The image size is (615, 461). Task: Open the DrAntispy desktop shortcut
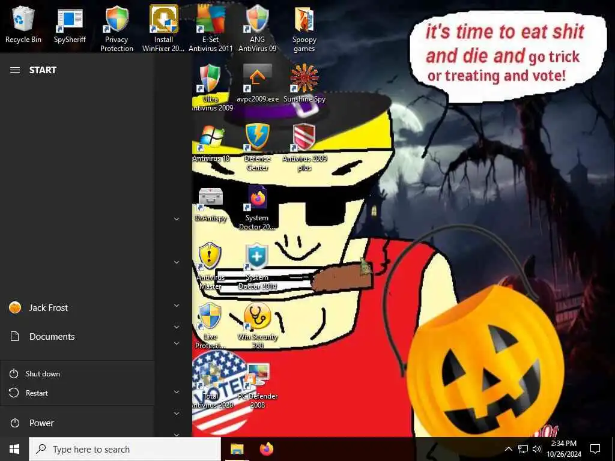coord(211,204)
